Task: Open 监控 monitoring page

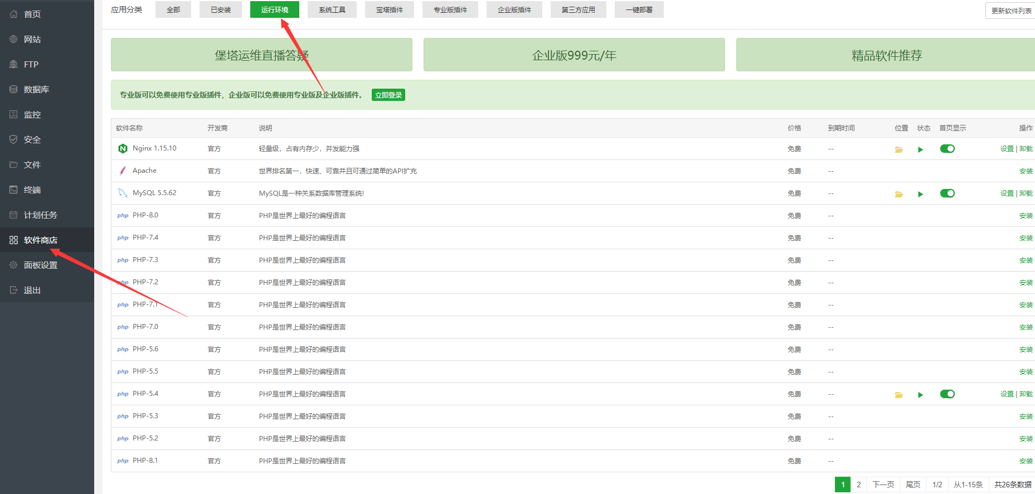Action: (32, 114)
